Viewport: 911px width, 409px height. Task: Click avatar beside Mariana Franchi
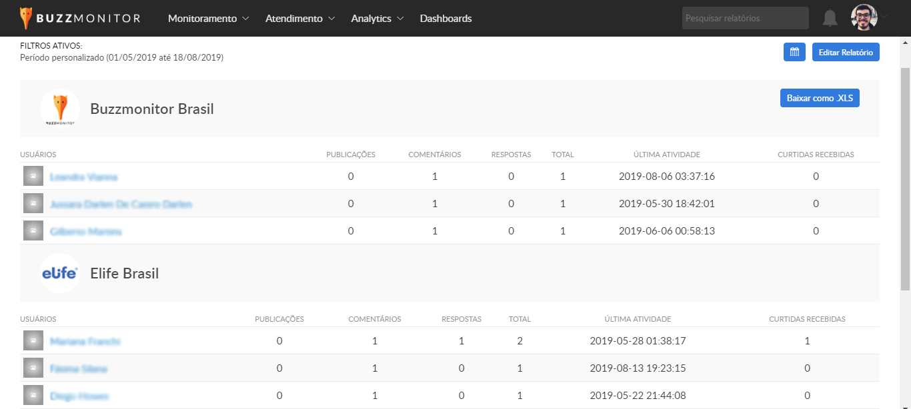[33, 341]
